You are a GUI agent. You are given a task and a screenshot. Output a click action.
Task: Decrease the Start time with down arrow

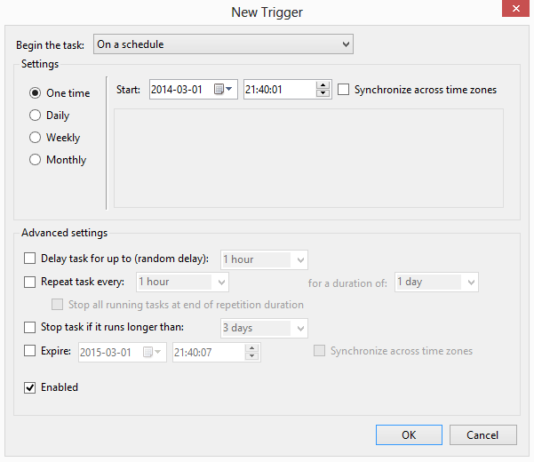[323, 94]
